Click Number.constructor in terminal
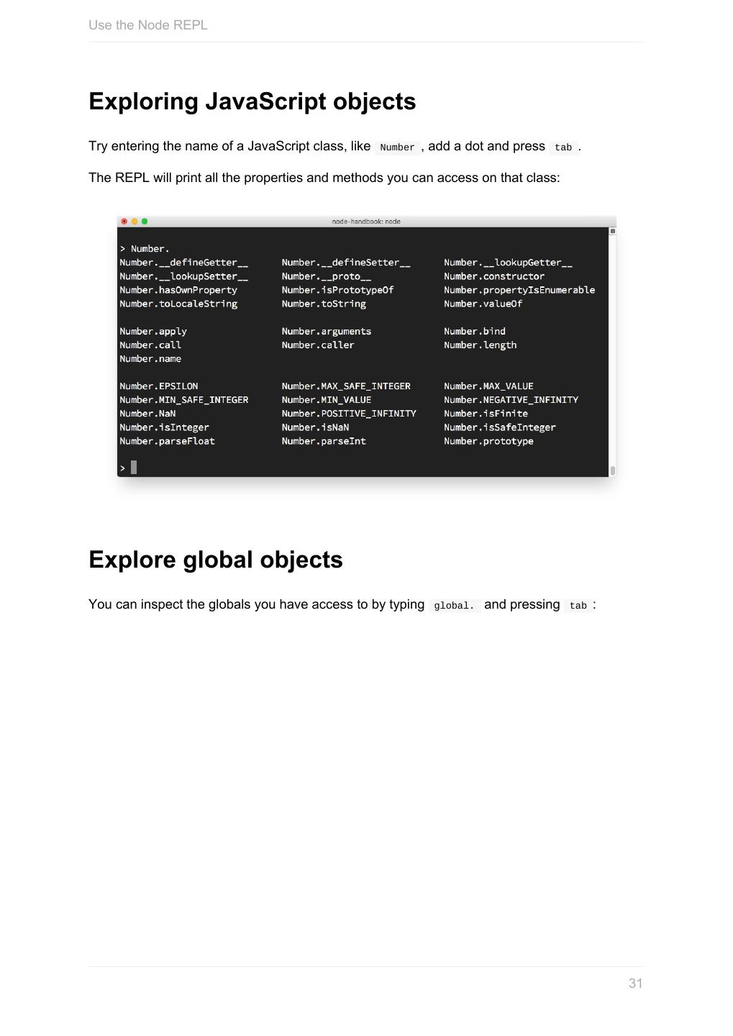Image resolution: width=733 pixels, height=1036 pixels. [494, 276]
